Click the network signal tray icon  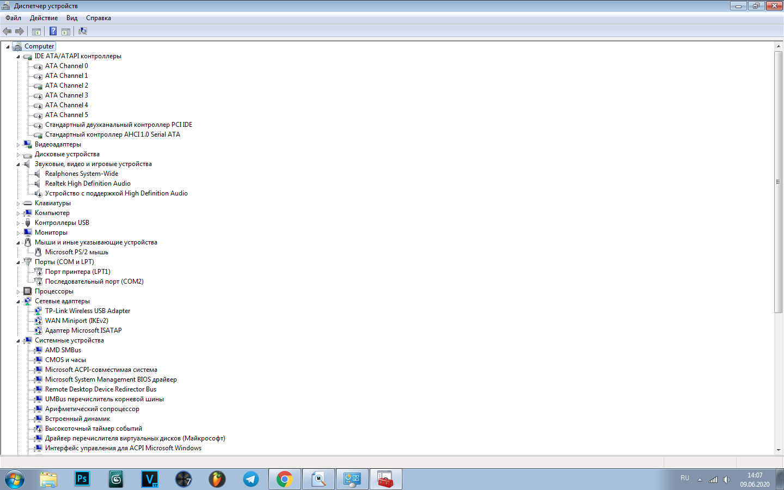[713, 480]
